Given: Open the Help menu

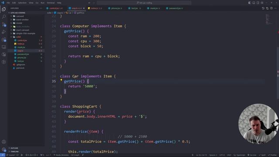Looking at the screenshot, I should (x=59, y=3).
